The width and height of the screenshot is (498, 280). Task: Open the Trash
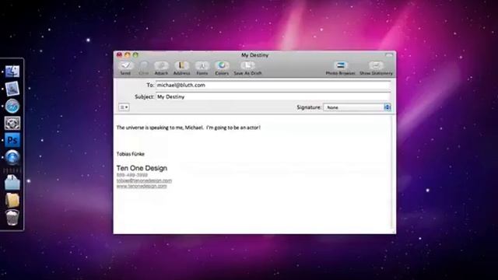pos(12,218)
